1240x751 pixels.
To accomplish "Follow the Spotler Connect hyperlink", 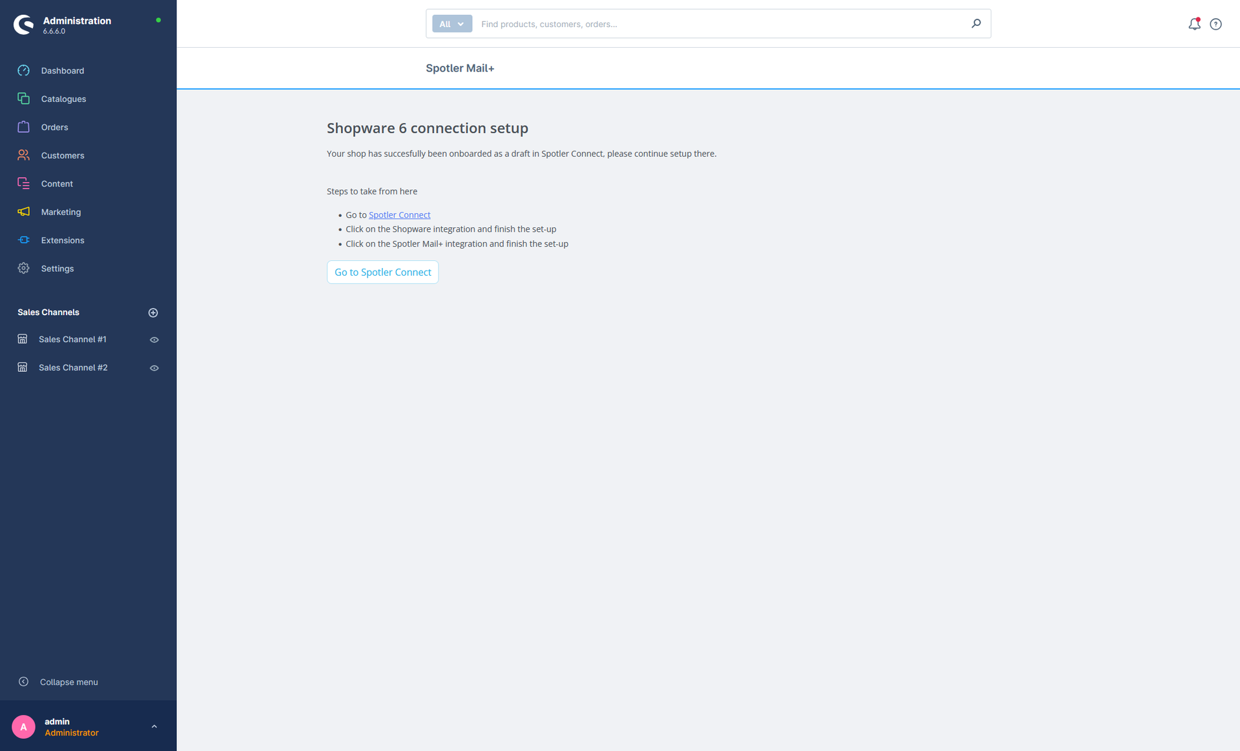I will tap(399, 215).
